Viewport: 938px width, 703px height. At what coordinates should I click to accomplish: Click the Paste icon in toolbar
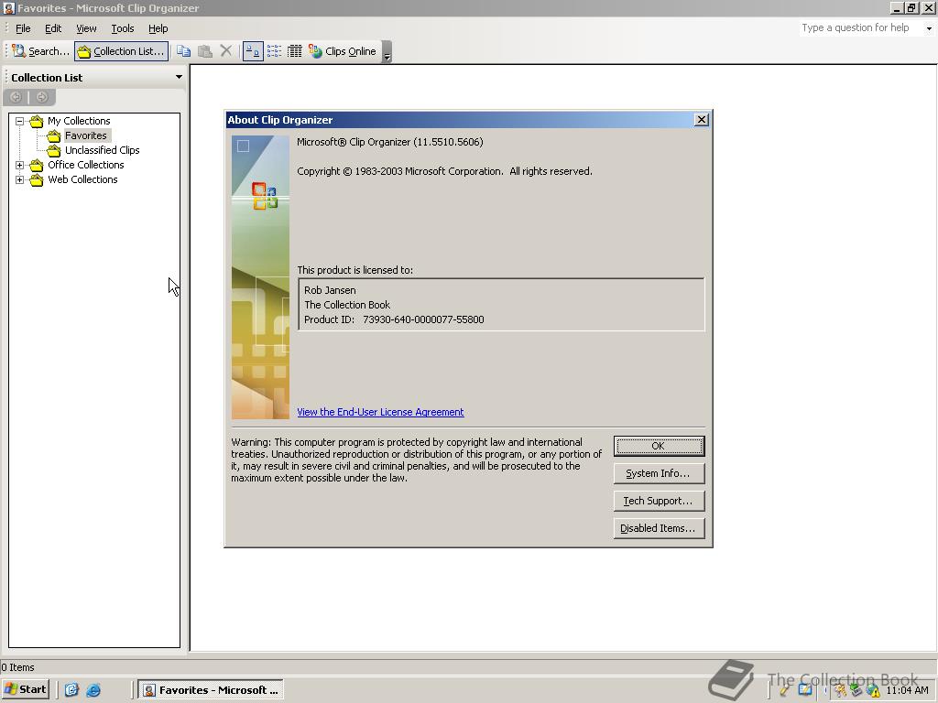tap(205, 51)
